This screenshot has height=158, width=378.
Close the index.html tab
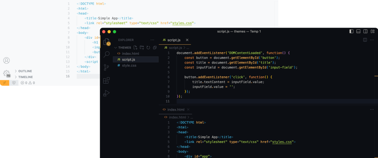coord(188,109)
